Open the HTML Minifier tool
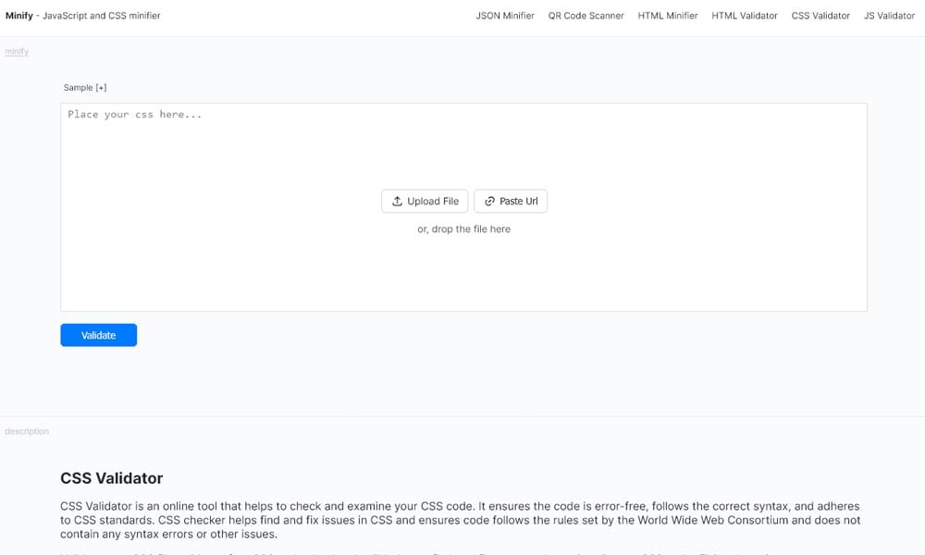The image size is (925, 555). point(668,16)
